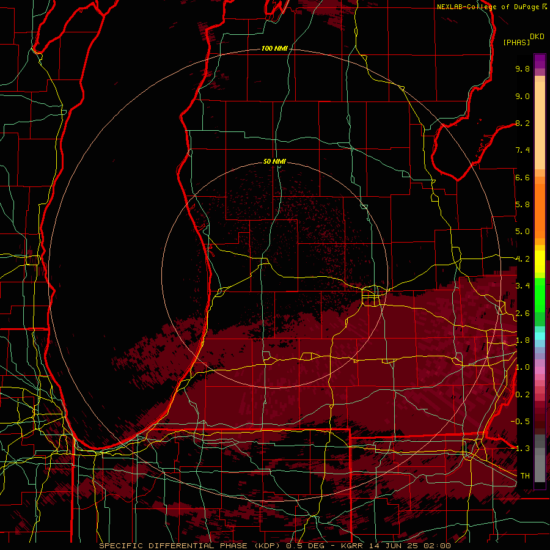Click the 100 NMI range ring label

click(274, 48)
